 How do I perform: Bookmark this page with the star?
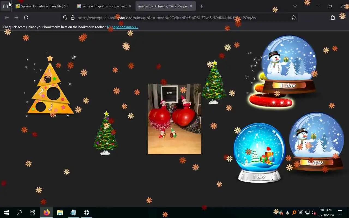point(294,17)
